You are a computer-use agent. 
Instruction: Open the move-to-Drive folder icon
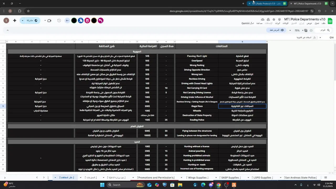point(268,19)
